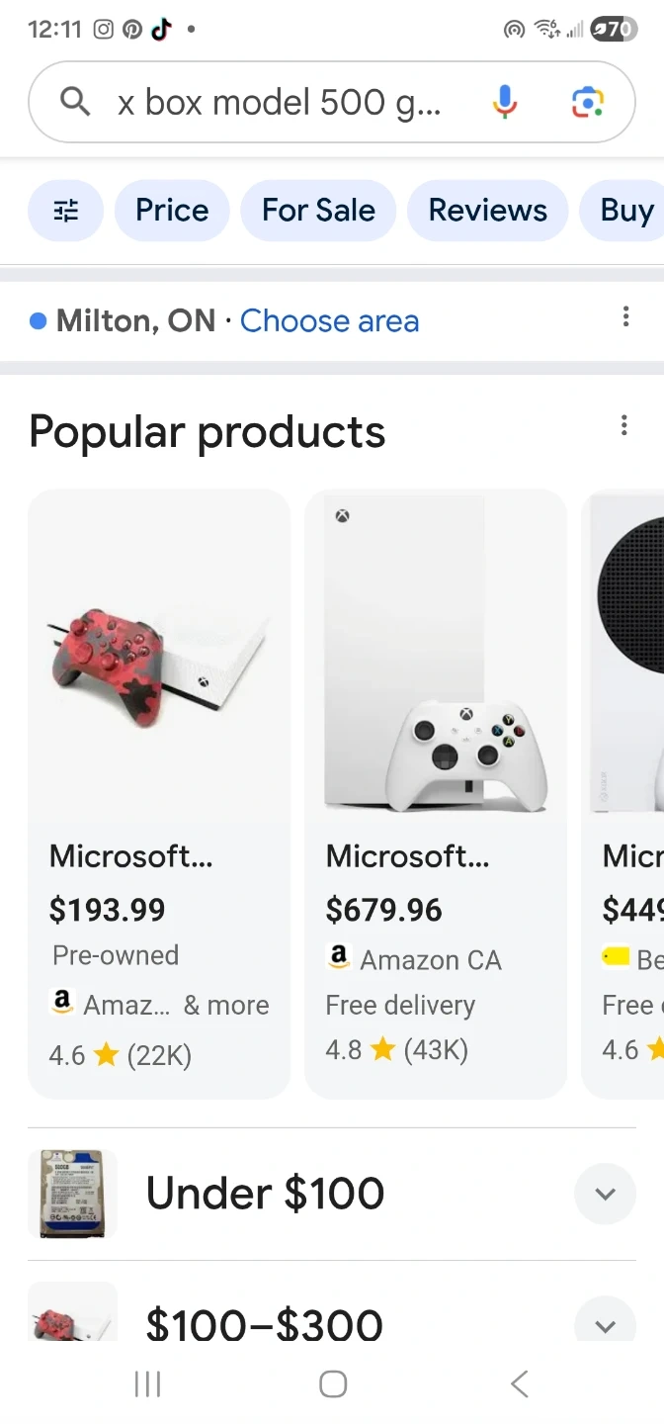
Task: Open Popular products three-dot menu
Action: [x=623, y=425]
